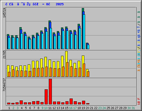The height and width of the screenshot is (111, 142).
Task: Select day label 1 on the x-axis
Action: 9,108
